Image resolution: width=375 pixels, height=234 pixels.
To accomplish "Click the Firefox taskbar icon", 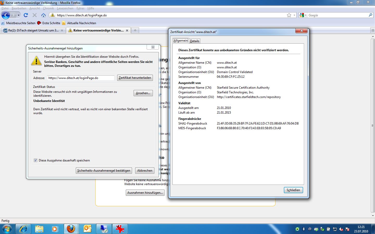I will (x=71, y=229).
